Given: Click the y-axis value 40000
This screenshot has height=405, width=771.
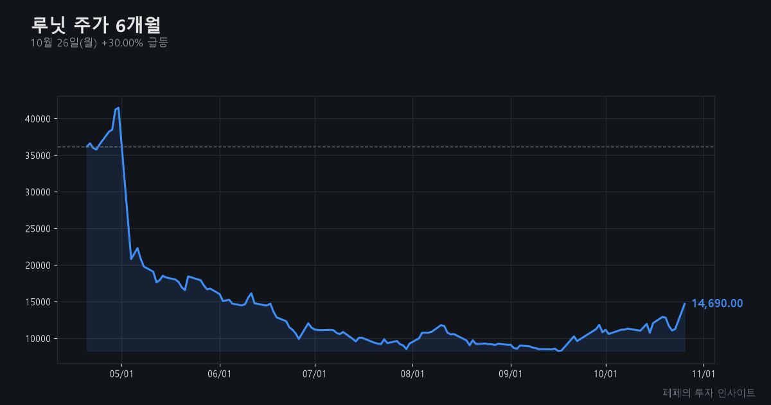Looking at the screenshot, I should click(38, 119).
